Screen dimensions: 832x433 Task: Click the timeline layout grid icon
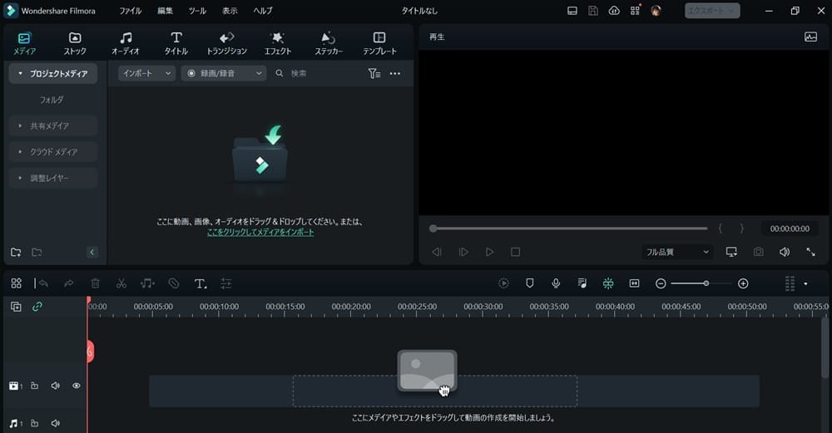[x=17, y=283]
